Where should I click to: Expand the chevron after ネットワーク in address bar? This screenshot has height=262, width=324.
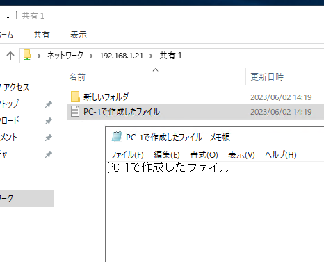coord(91,56)
